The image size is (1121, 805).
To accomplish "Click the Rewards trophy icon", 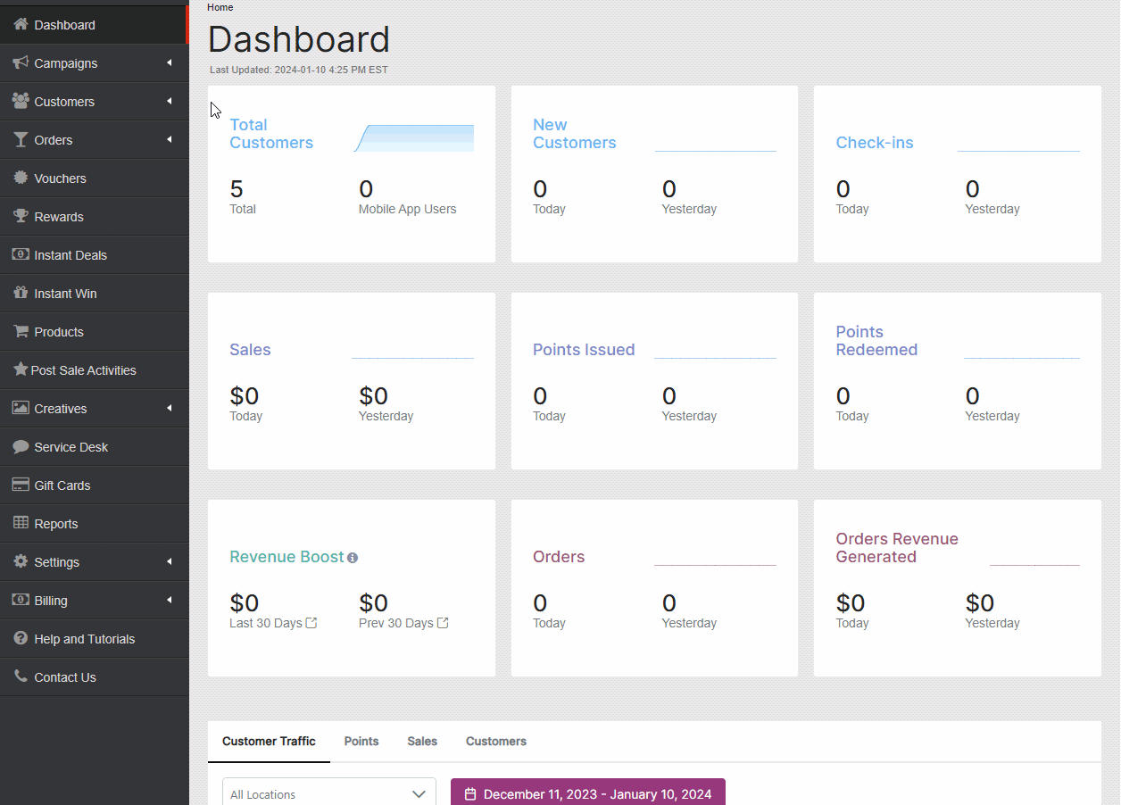I will (21, 216).
